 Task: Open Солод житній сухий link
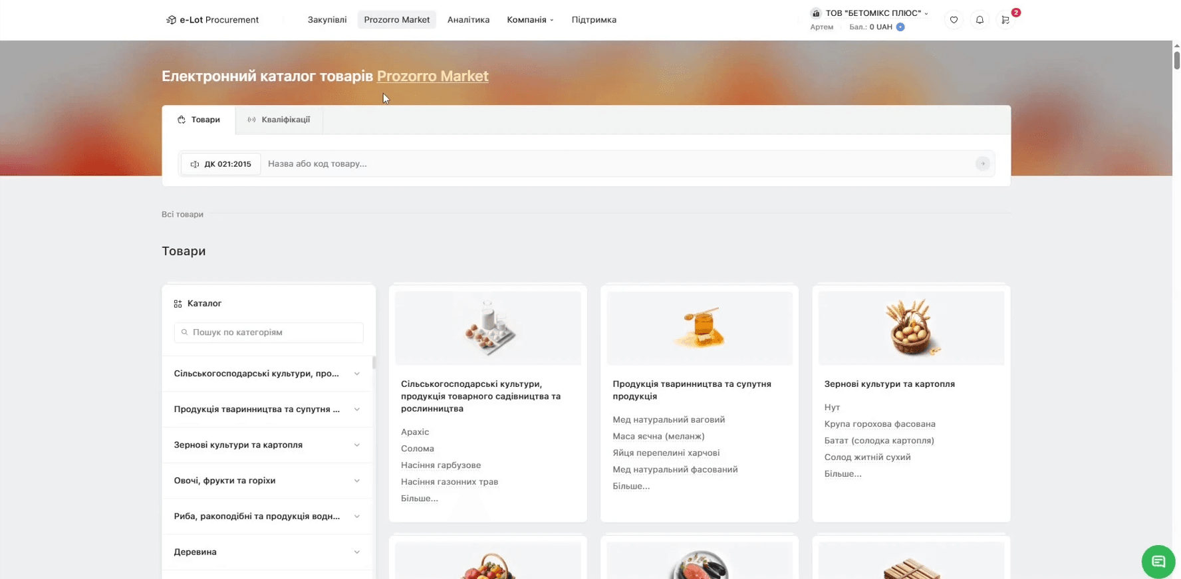point(868,457)
